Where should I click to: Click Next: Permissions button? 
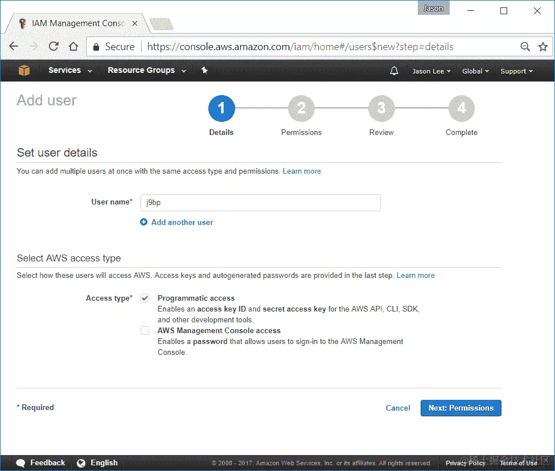point(461,408)
